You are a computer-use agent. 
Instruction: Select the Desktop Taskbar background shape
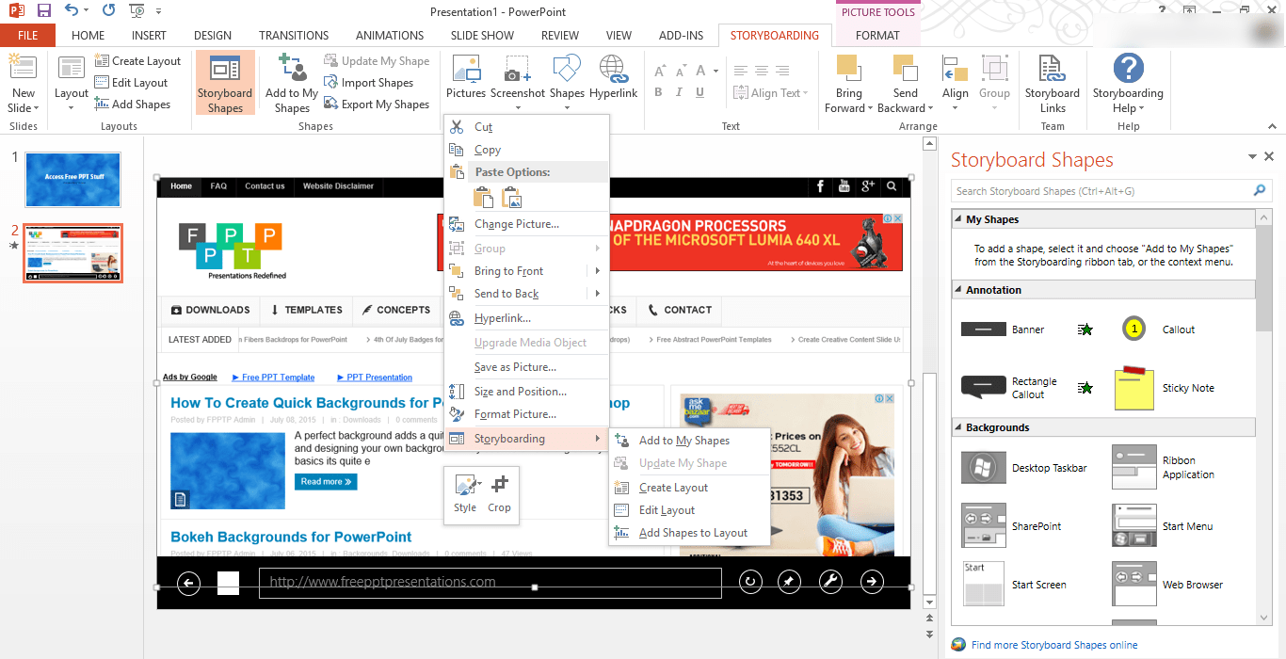tap(1024, 468)
